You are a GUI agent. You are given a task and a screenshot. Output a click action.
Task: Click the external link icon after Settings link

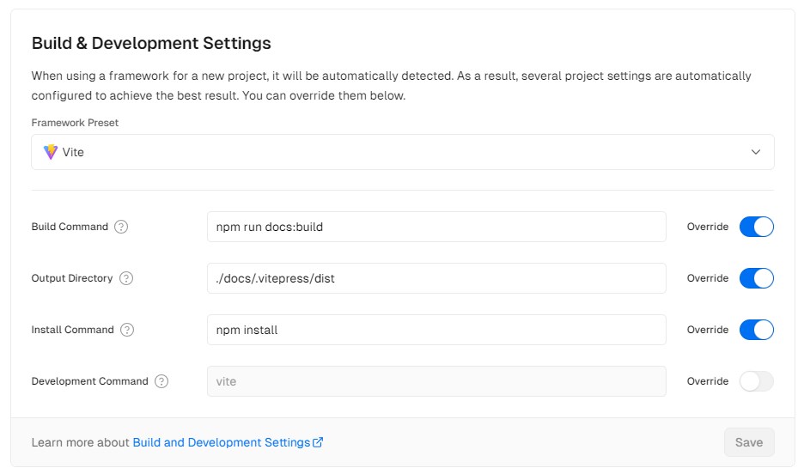coord(318,442)
